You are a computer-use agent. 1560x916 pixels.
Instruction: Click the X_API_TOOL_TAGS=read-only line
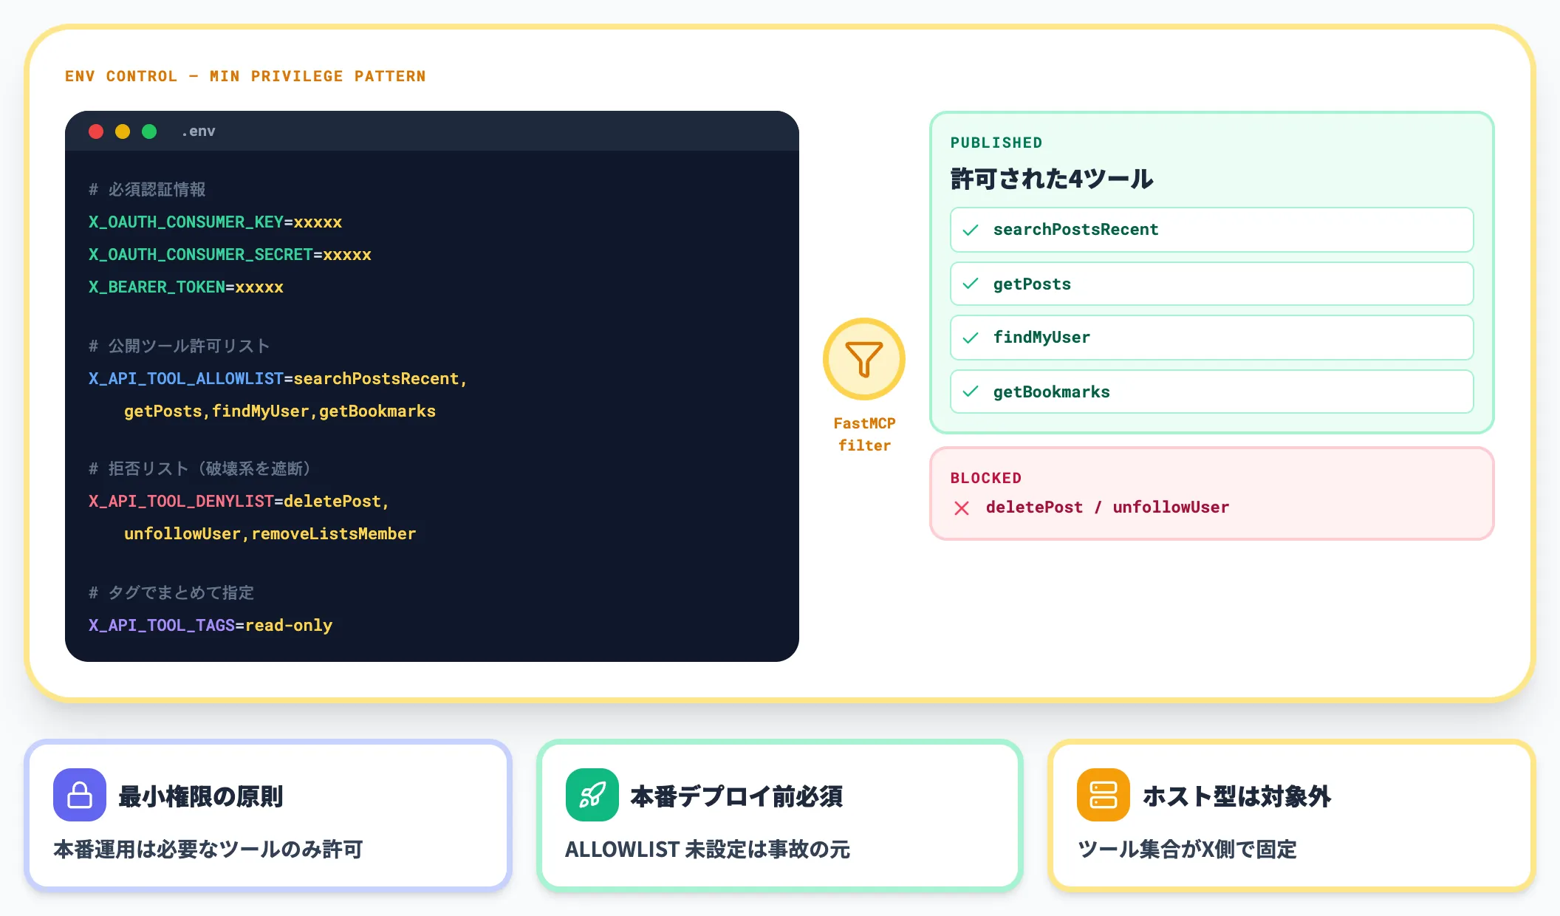click(211, 626)
